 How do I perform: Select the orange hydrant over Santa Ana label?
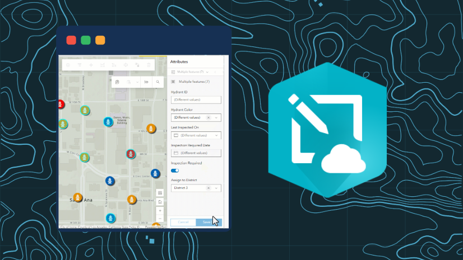(78, 197)
